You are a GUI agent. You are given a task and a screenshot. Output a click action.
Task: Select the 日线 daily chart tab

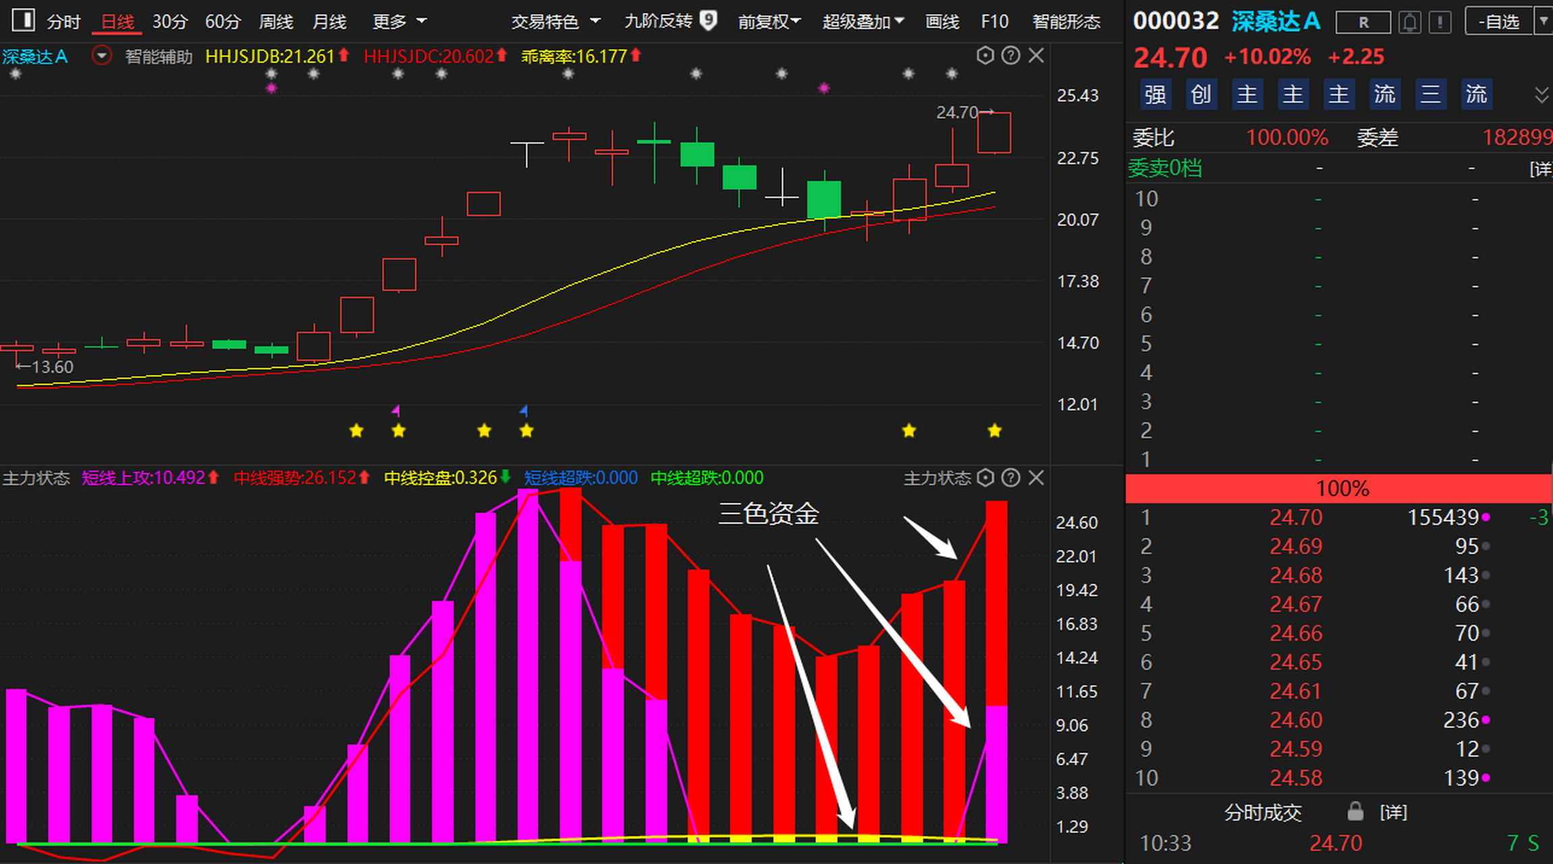click(117, 22)
